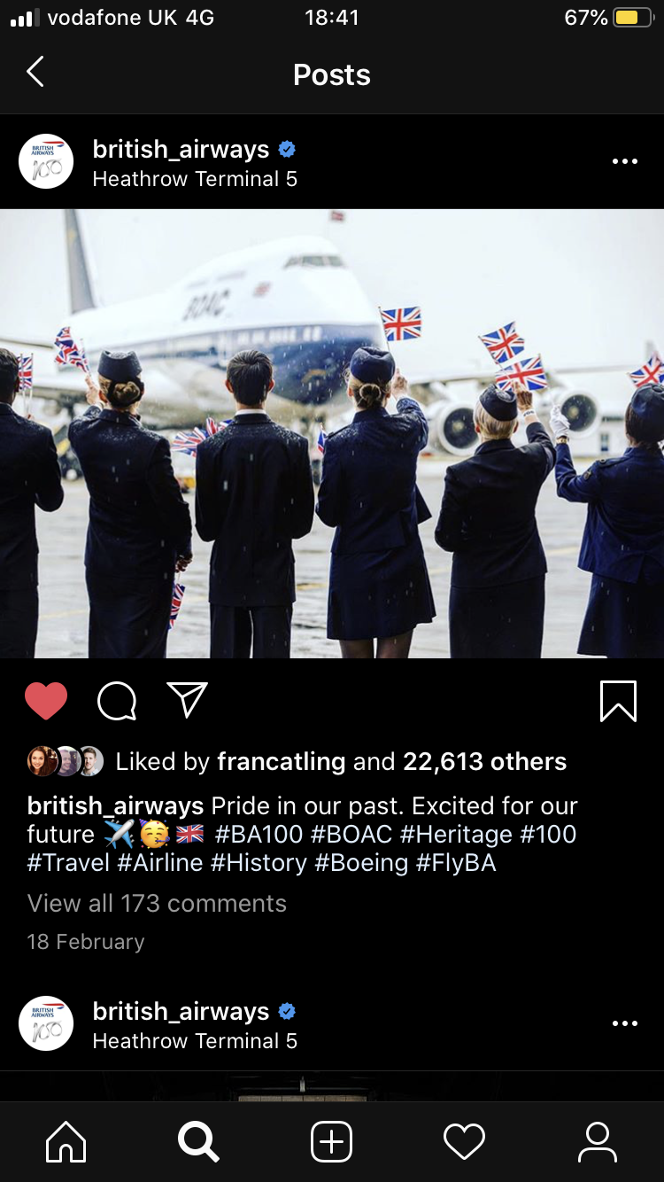Open the francatling profile from the likes line
The height and width of the screenshot is (1182, 664).
(x=282, y=761)
